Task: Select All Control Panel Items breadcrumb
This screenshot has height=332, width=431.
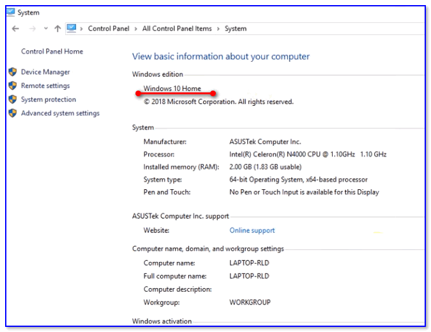Action: (x=177, y=29)
